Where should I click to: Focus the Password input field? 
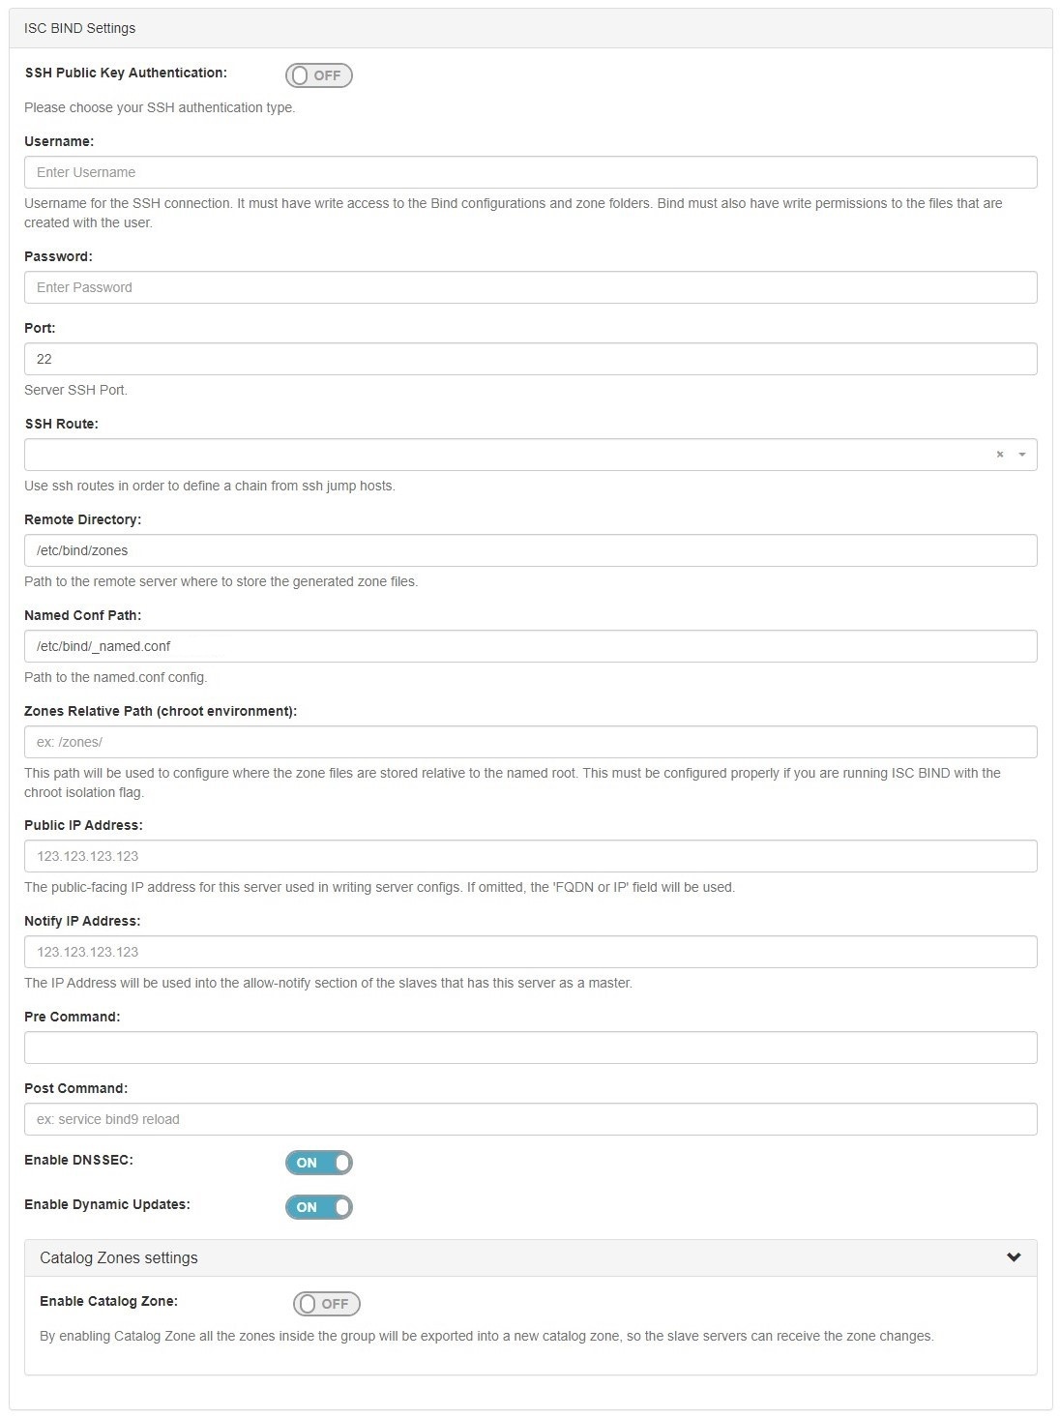530,287
